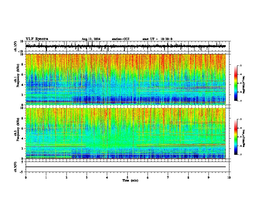
Task: Click the '6' kHz tick of ch.2 spectrogram
Action: click(22, 128)
